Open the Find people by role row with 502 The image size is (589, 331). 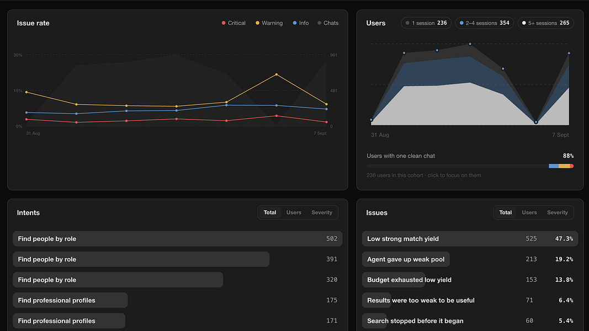(178, 239)
